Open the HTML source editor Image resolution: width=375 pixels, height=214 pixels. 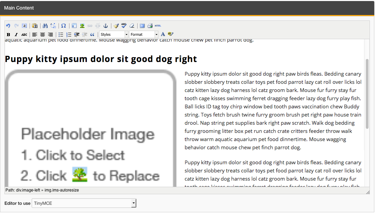tap(158, 26)
